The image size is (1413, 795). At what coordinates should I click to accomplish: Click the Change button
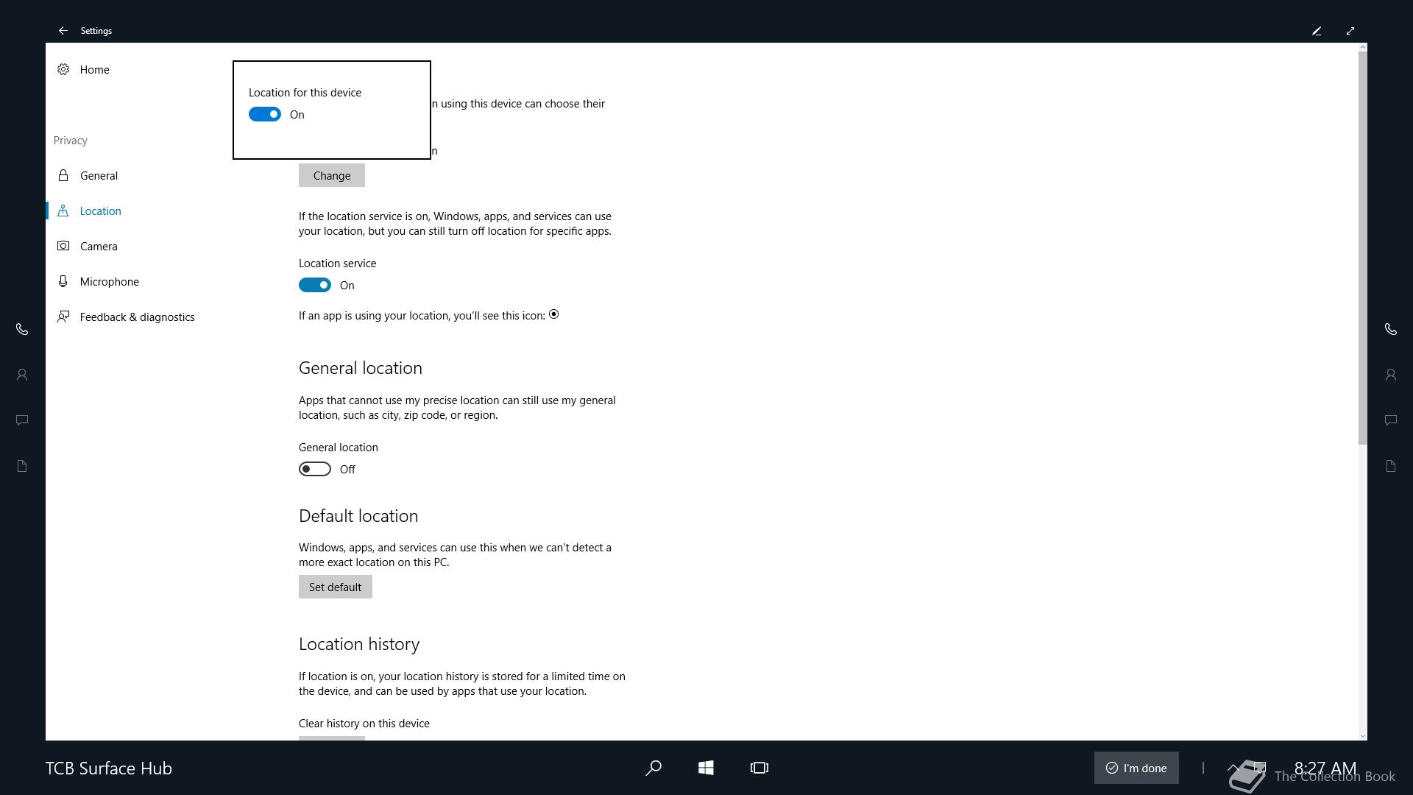(332, 175)
